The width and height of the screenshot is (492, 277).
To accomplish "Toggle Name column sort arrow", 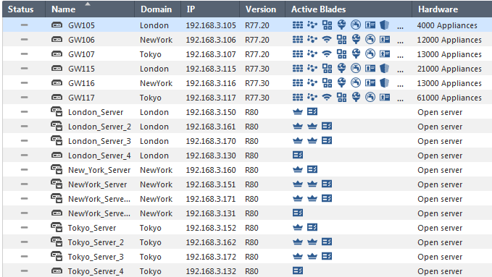I will tap(88, 4).
